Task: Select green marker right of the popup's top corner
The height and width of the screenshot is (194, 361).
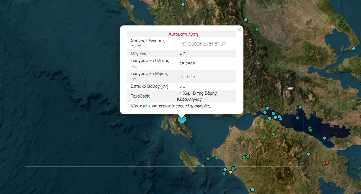Action: pyautogui.click(x=257, y=30)
